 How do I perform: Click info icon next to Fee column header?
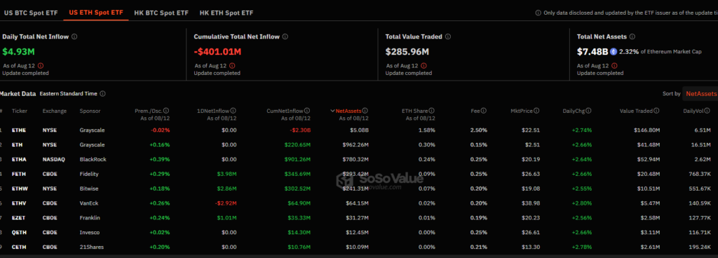[484, 111]
